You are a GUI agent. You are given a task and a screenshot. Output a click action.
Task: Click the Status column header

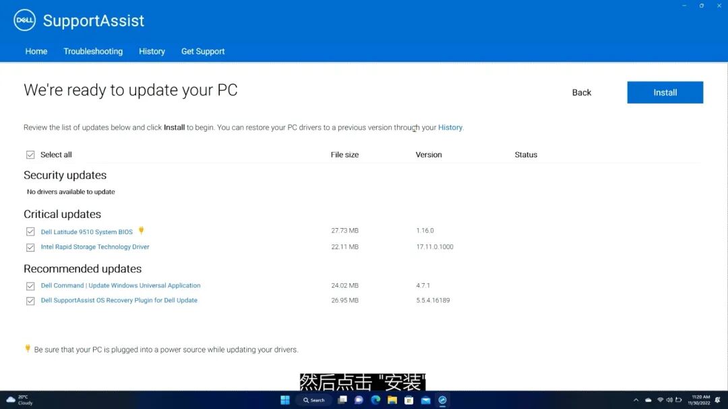click(526, 155)
